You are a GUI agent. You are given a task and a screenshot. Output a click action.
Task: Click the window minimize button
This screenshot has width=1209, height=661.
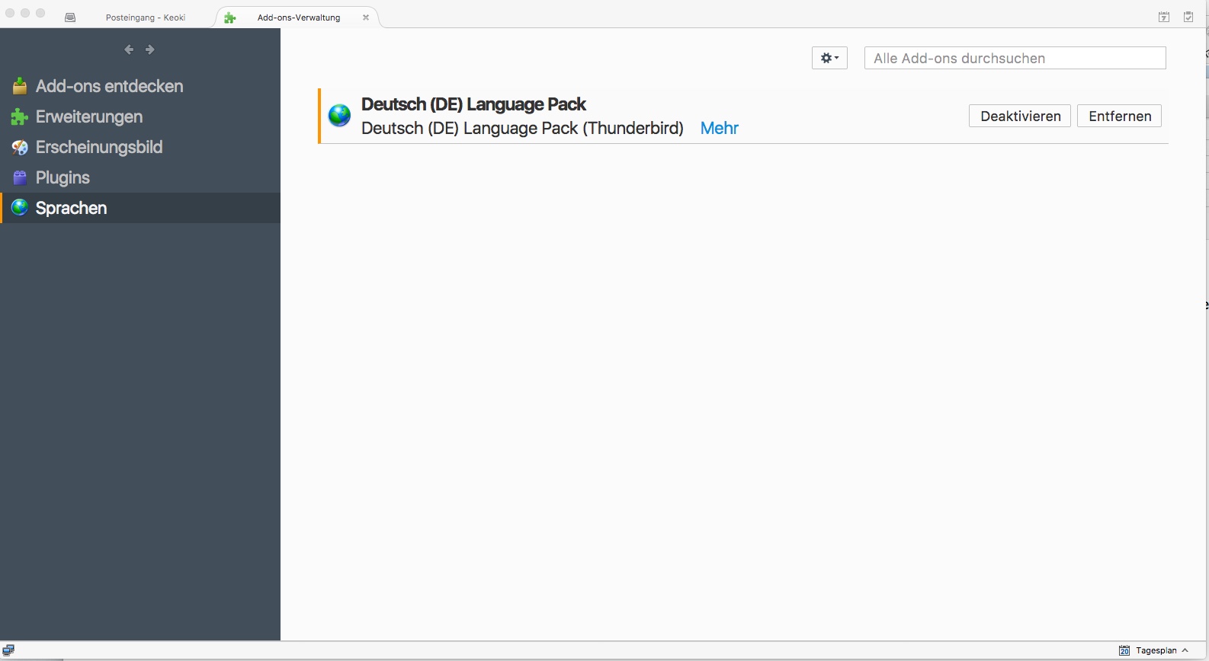pos(25,13)
